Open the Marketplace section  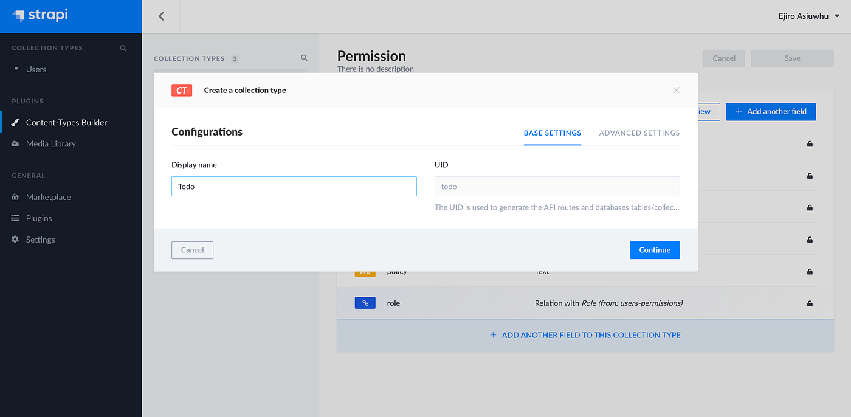(49, 196)
